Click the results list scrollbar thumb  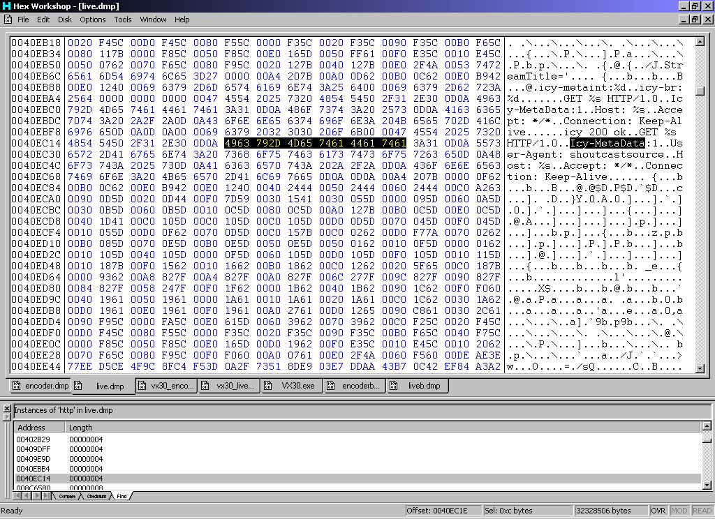(x=707, y=441)
